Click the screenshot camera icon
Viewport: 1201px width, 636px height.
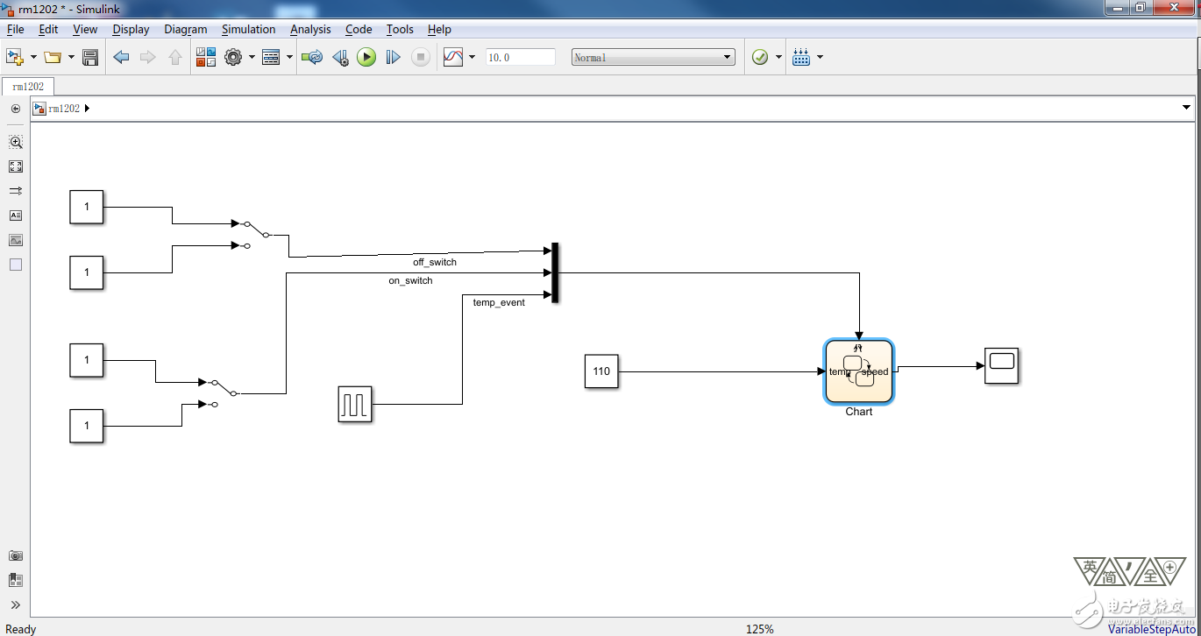tap(15, 555)
